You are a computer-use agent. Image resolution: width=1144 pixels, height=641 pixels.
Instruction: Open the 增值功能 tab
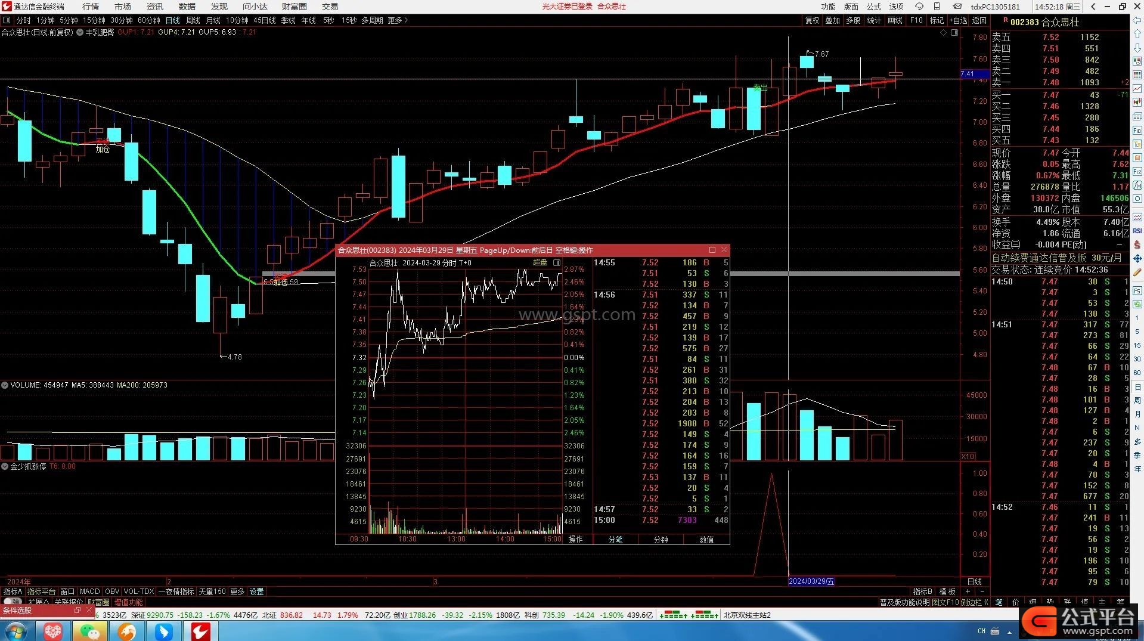point(129,602)
